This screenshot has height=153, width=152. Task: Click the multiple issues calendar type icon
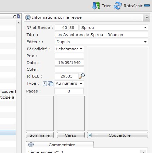click(x=51, y=84)
